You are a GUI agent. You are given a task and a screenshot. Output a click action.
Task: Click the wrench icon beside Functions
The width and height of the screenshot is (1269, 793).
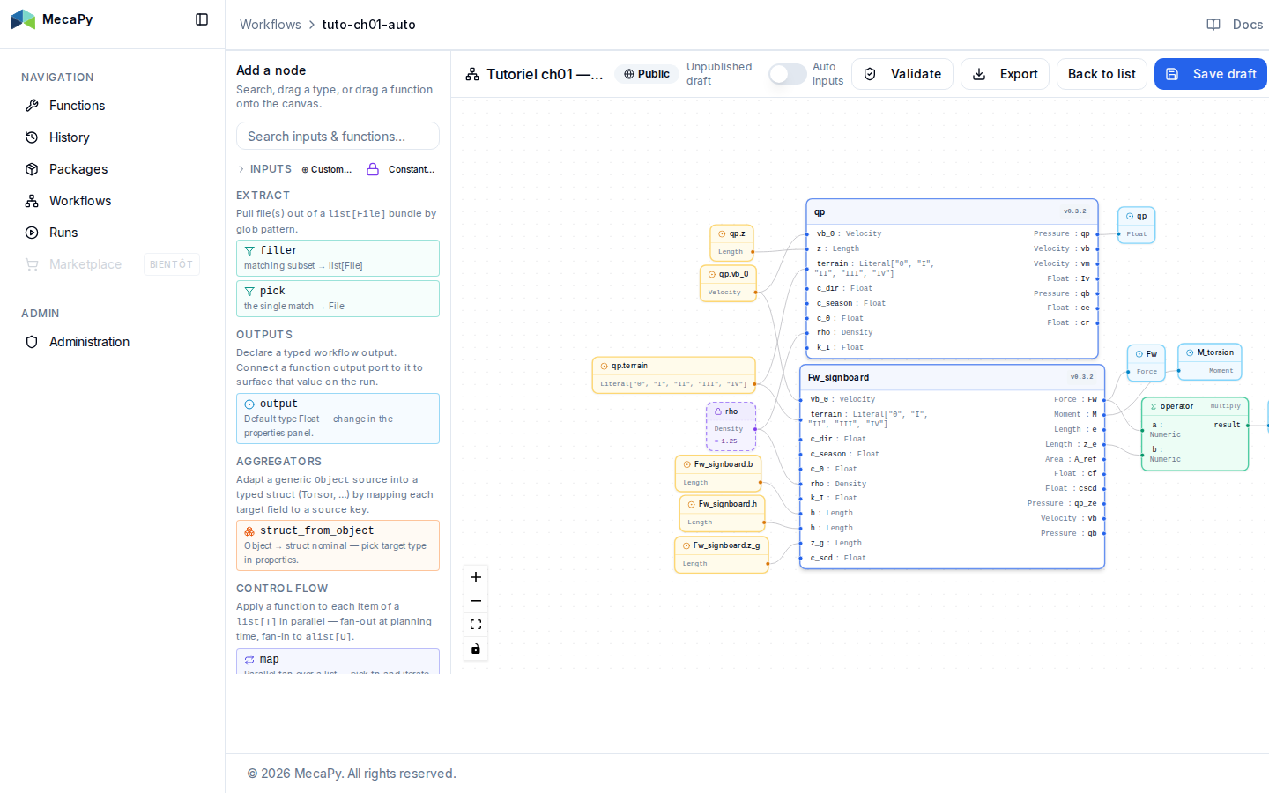point(32,106)
